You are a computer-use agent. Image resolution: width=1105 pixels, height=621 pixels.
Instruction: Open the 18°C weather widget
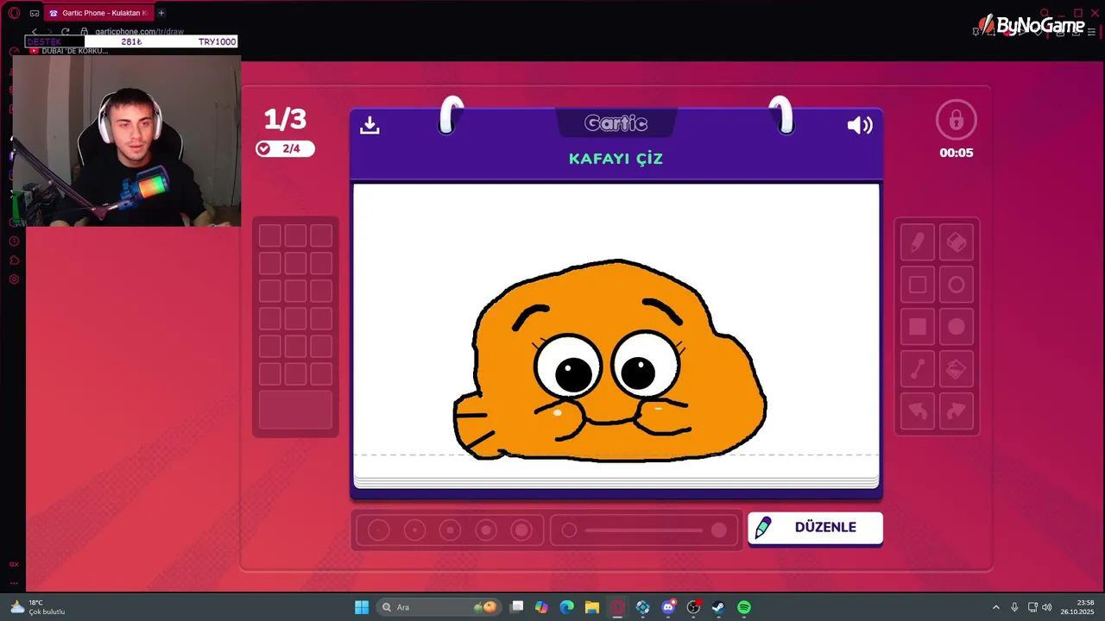(38, 607)
